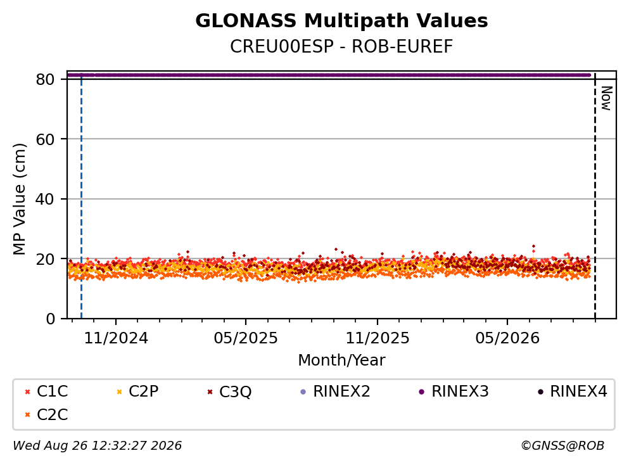
Task: Click the C1C red marker in legend
Action: pos(27,392)
